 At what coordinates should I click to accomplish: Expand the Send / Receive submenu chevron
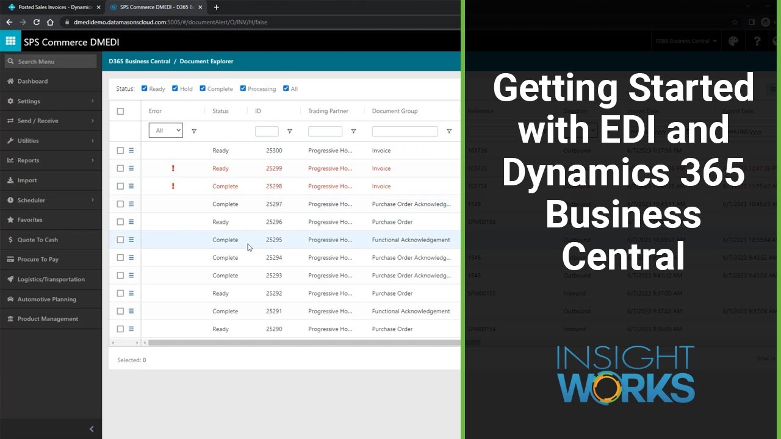(93, 121)
